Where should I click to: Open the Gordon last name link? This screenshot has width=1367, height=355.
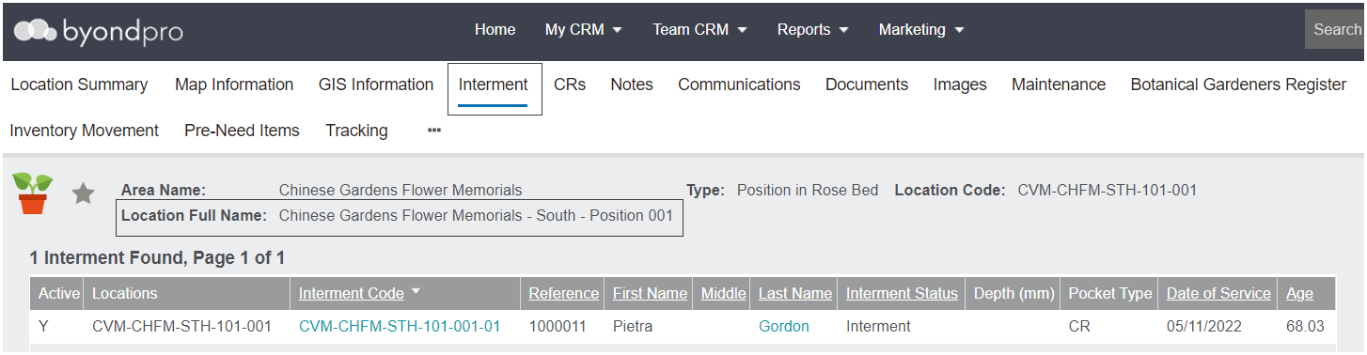784,326
